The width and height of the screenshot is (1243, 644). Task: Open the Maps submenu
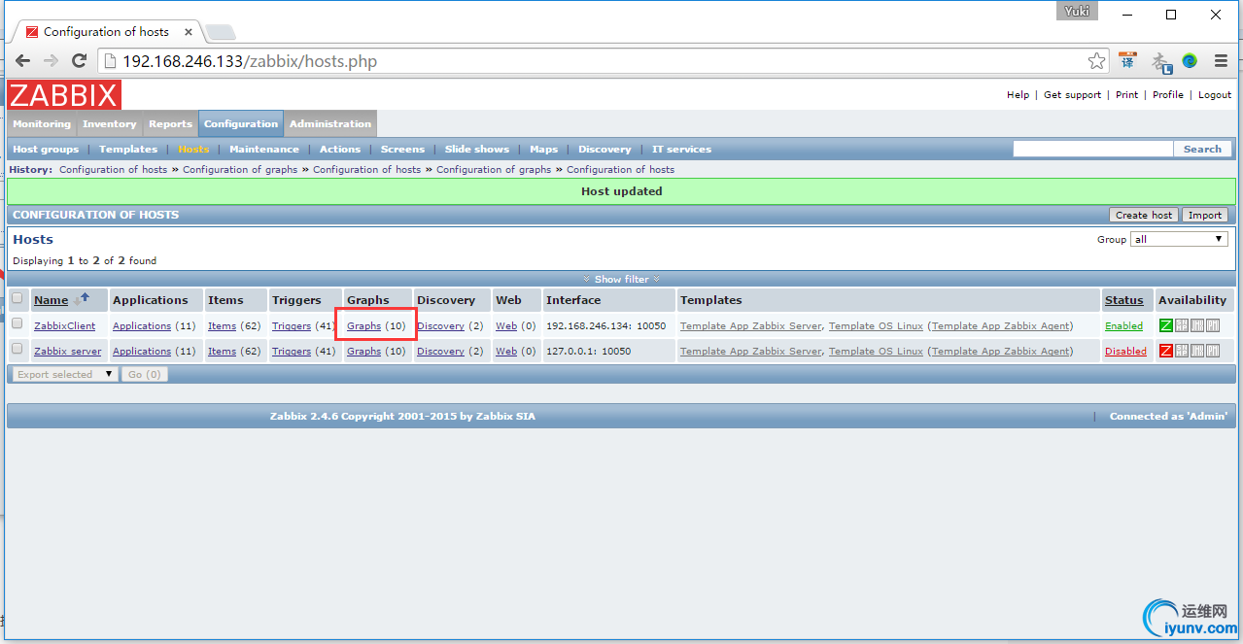pyautogui.click(x=544, y=150)
